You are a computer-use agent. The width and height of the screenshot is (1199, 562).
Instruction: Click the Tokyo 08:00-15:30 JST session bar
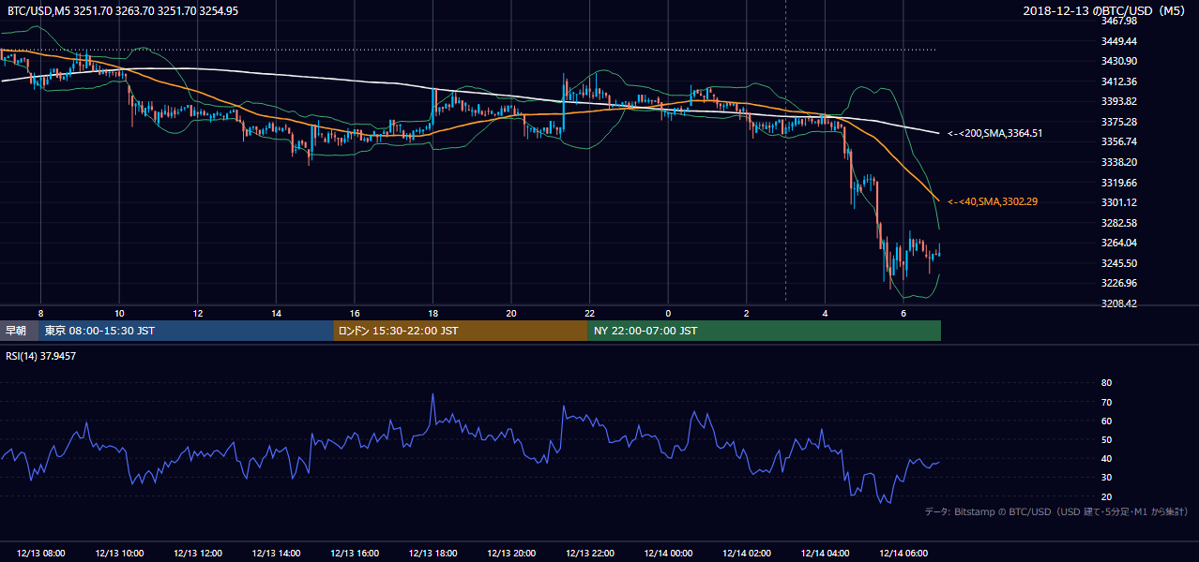coord(186,331)
